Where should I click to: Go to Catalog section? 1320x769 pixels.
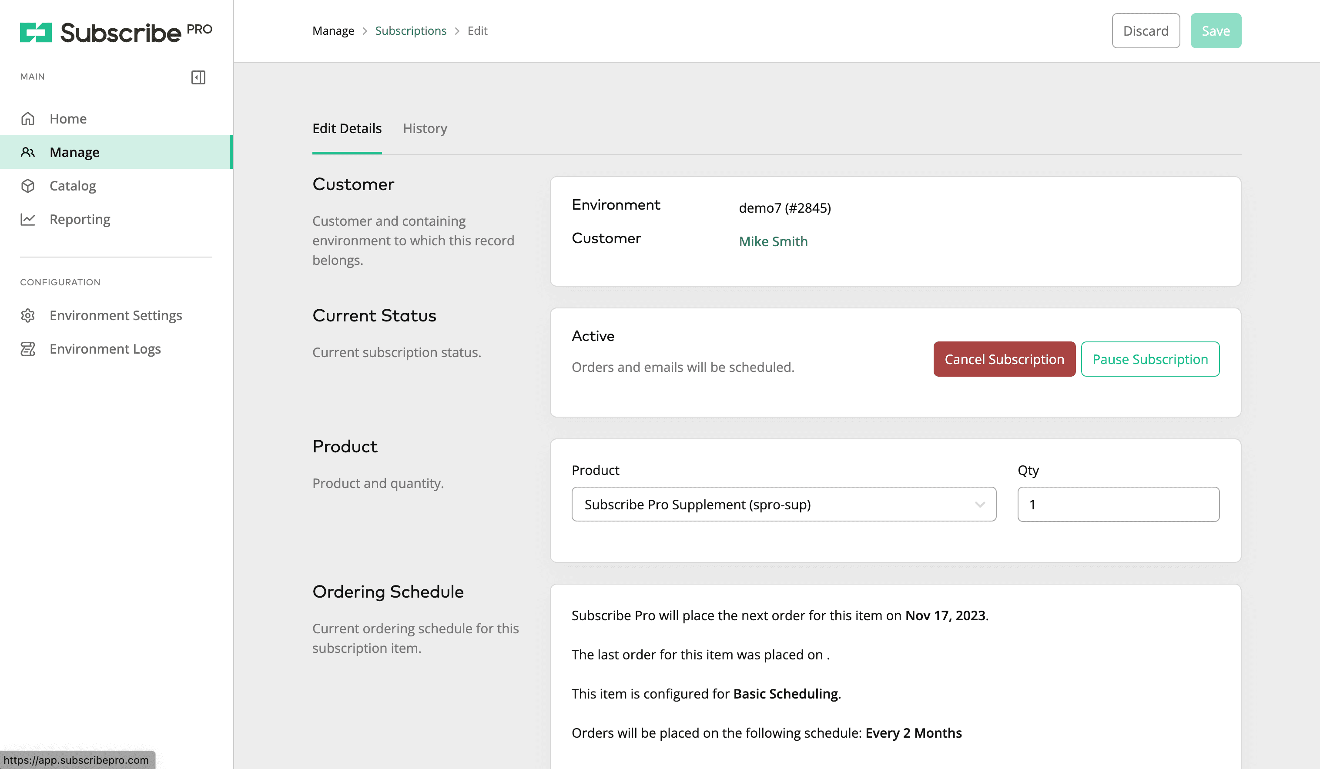(116, 186)
